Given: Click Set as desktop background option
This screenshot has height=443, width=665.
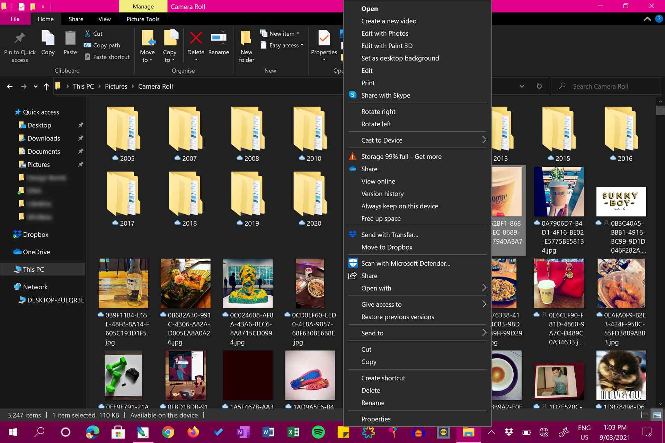Looking at the screenshot, I should (400, 58).
